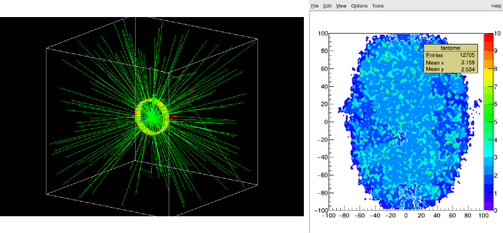Click the green middle of the color palette
This screenshot has width=503, height=233.
point(488,117)
